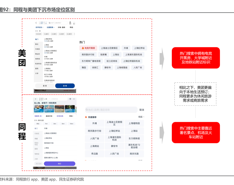This screenshot has width=234, height=185.
Task: Open the 销量高-低 sort dropdown in Tongcheng
Action: [38, 116]
